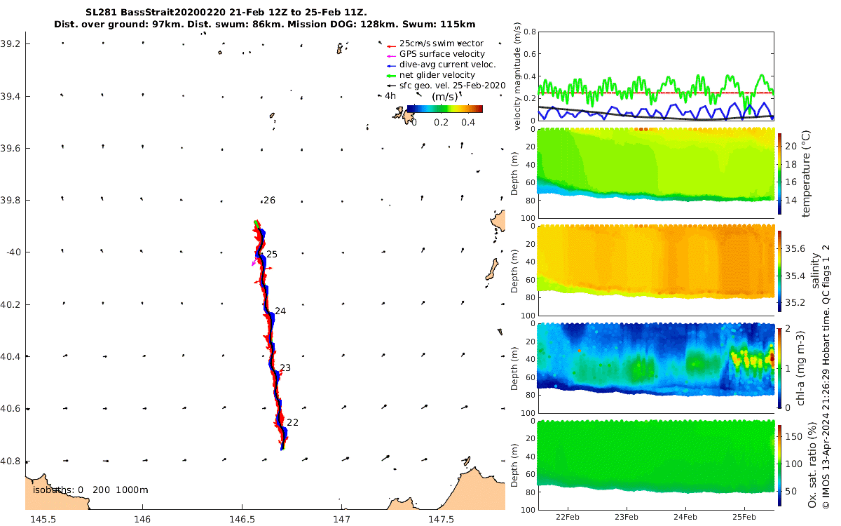Screen dimensions: 841x526
Task: Click the day '26' label on the glider track
Action: click(269, 201)
